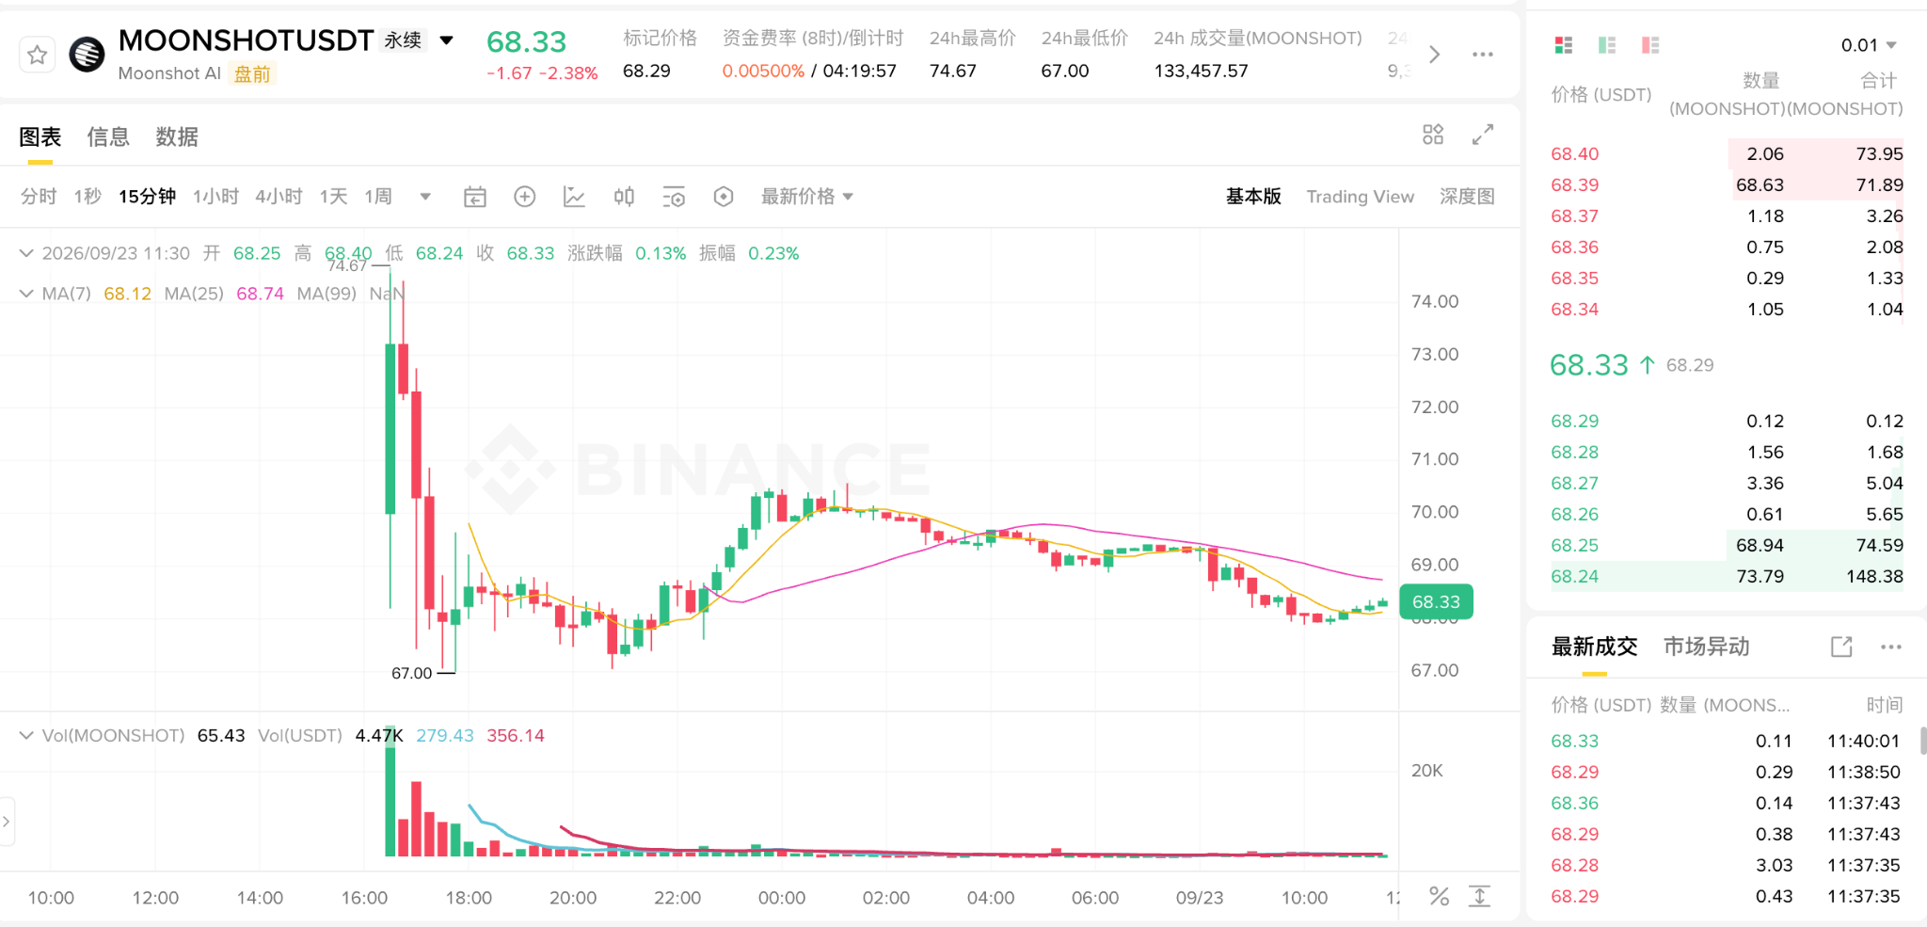This screenshot has width=1927, height=927.
Task: Select the 1周 interval
Action: point(378,197)
